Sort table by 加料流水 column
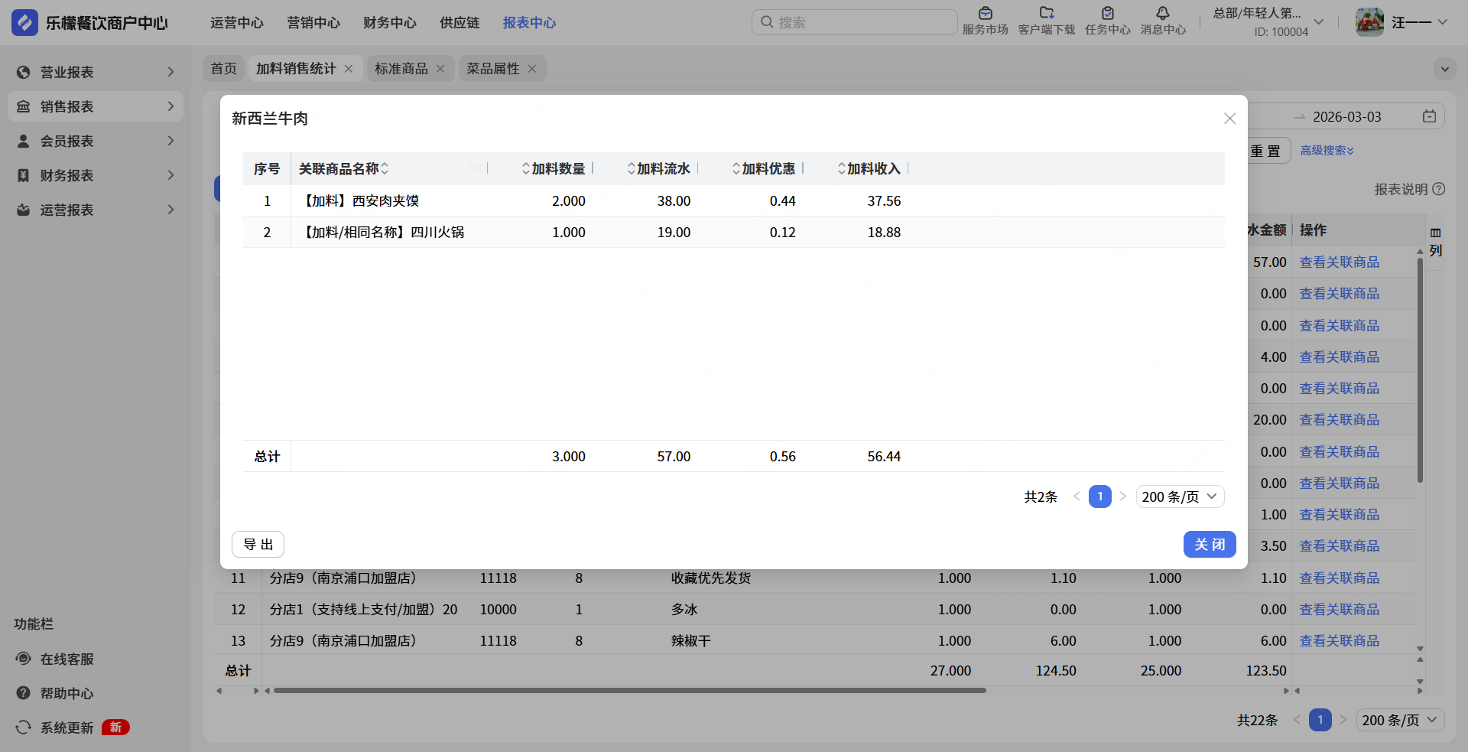 point(632,168)
